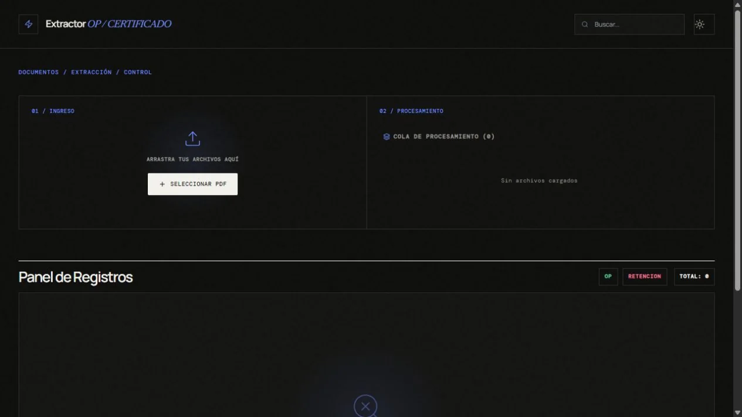Open the CONTROL breadcrumb item
Image resolution: width=742 pixels, height=417 pixels.
click(138, 72)
